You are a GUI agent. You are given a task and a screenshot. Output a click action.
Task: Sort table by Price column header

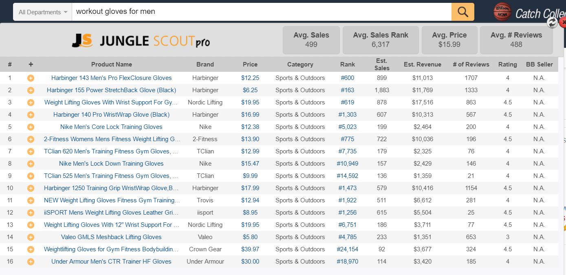pyautogui.click(x=250, y=64)
